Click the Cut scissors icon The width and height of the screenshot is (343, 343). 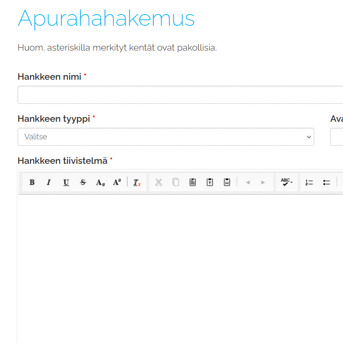[159, 182]
